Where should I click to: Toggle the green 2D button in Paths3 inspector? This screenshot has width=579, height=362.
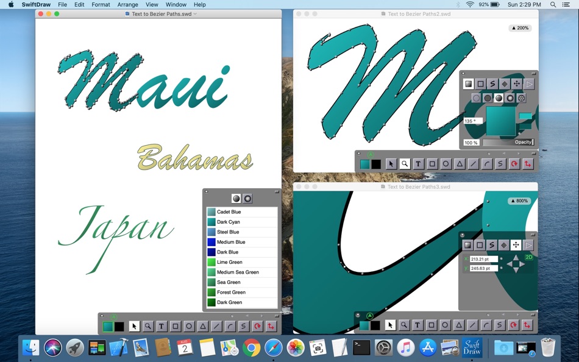529,257
